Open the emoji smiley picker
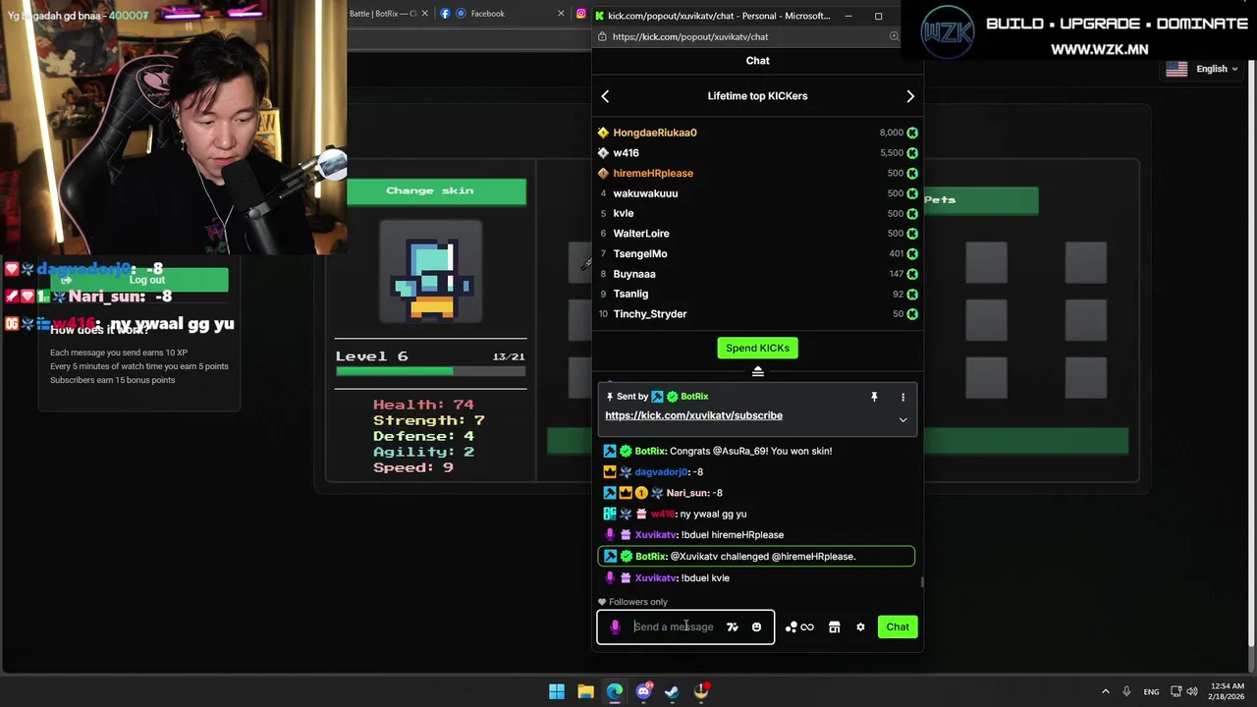The width and height of the screenshot is (1257, 707). 756,626
